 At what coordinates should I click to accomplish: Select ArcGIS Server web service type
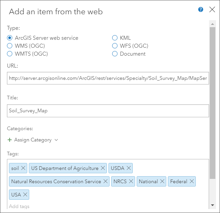click(10, 38)
